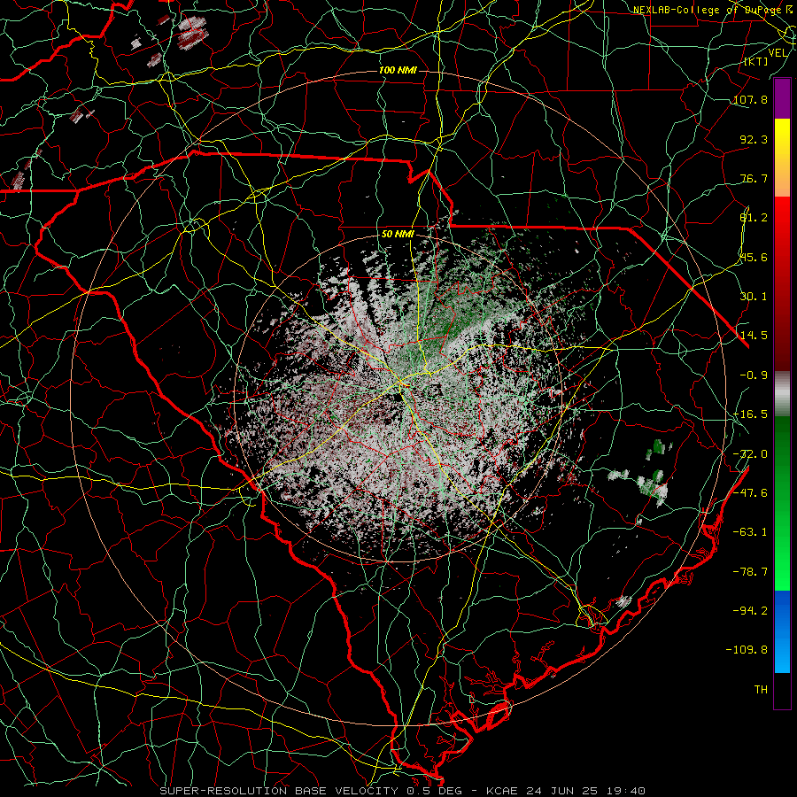This screenshot has height=797, width=797.
Task: Click the 100 NMI range ring label
Action: (398, 70)
